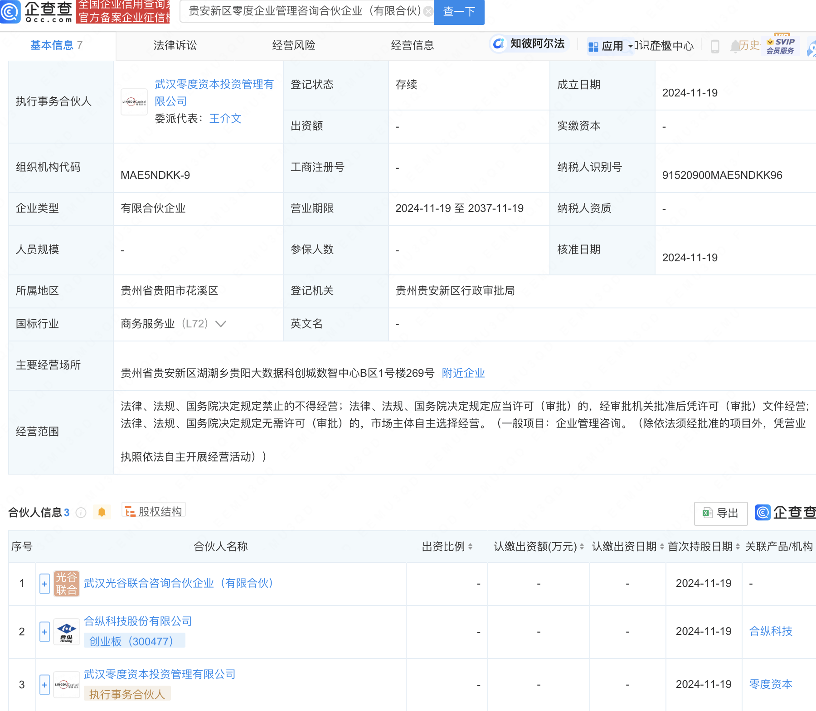Open 合纵科技股份有限公司 partner link
816x711 pixels.
pyautogui.click(x=138, y=621)
